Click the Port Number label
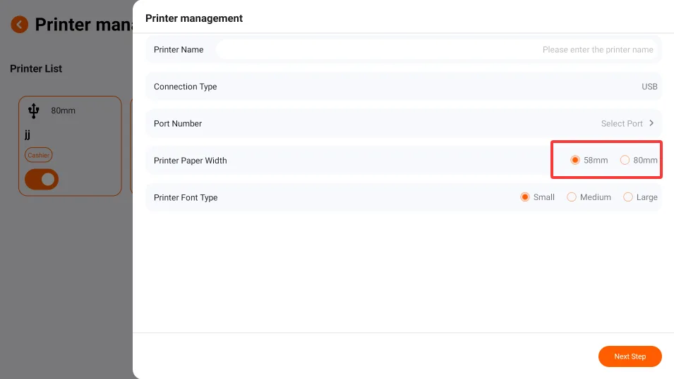The image size is (674, 379). (x=178, y=123)
